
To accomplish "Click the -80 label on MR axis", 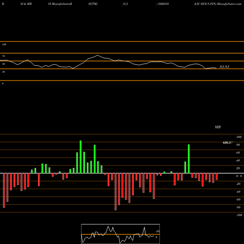I will (x=238, y=207).
